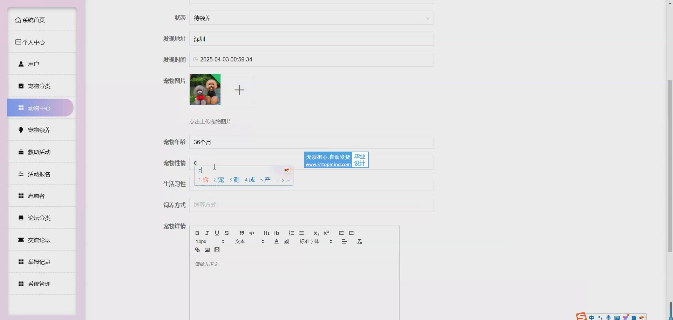Go to 交流论坛 sidebar menu

tap(39, 240)
